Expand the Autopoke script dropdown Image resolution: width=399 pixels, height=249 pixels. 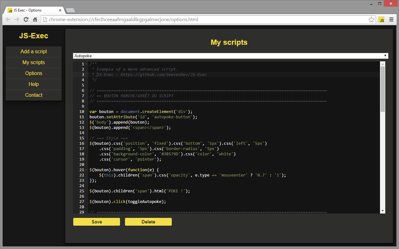(231, 56)
